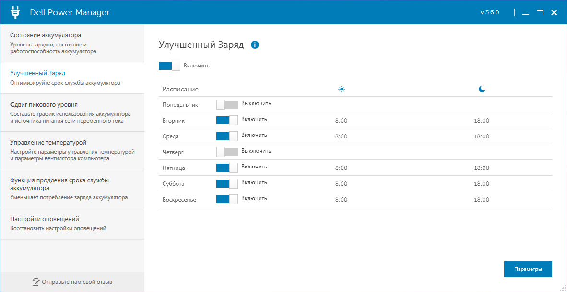Click the feedback pencil icon

point(35,282)
